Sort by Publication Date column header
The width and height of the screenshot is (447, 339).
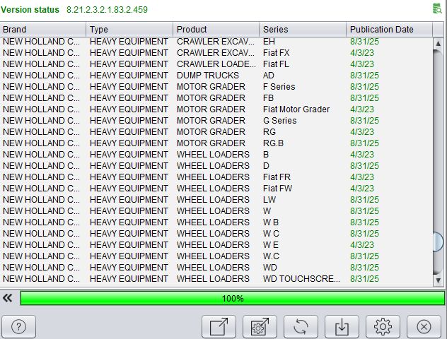click(390, 30)
